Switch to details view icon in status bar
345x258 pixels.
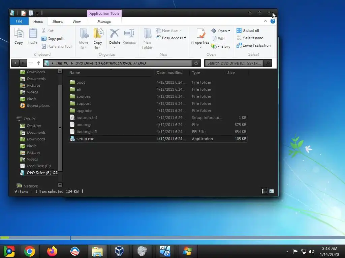point(264,191)
